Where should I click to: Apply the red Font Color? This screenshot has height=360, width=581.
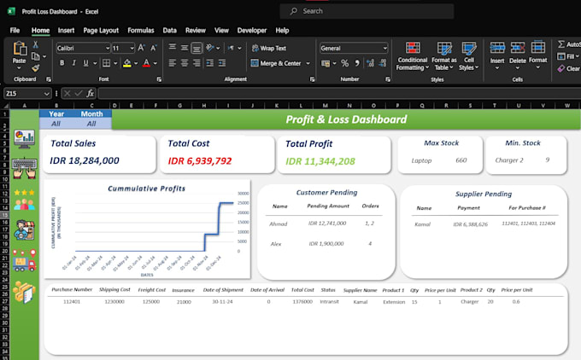pos(146,63)
